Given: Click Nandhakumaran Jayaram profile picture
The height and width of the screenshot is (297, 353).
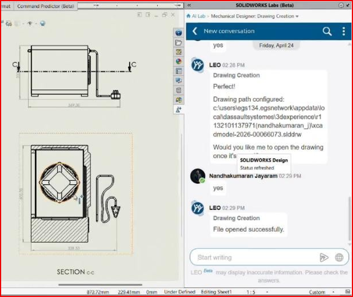Looking at the screenshot, I should pos(198,176).
